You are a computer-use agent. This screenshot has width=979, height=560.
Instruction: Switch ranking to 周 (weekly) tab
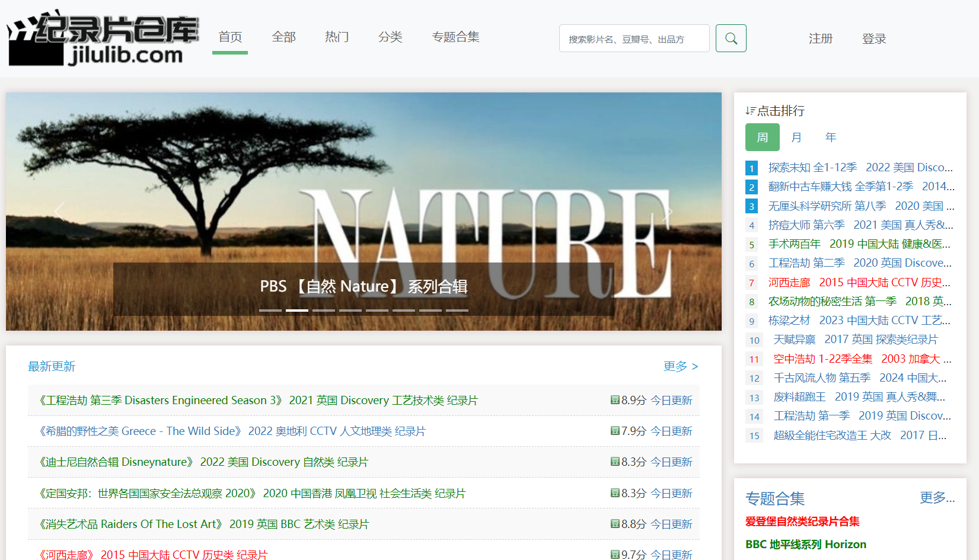pos(762,137)
